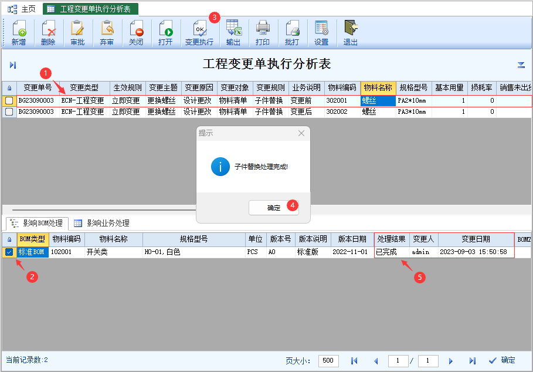Go to last page navigation icon
This screenshot has height=372, width=533.
click(472, 361)
